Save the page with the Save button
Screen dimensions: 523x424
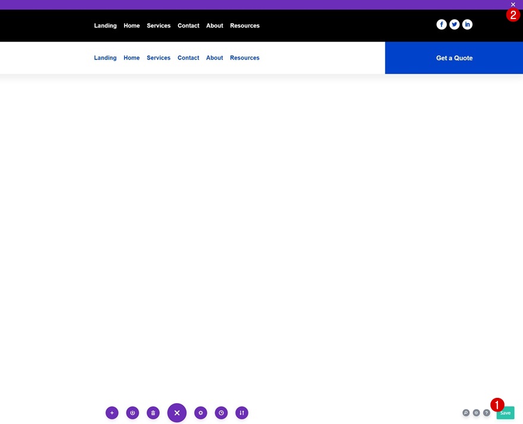pos(504,412)
